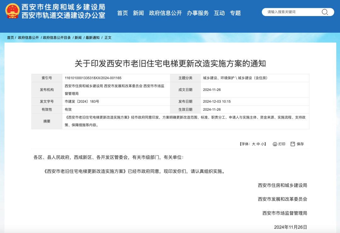The width and height of the screenshot is (340, 233).
Task: Click the 生效日期 label cell
Action: (185, 109)
